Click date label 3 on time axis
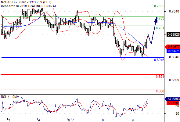Viewport: 180px width, 122px height. pos(9,120)
